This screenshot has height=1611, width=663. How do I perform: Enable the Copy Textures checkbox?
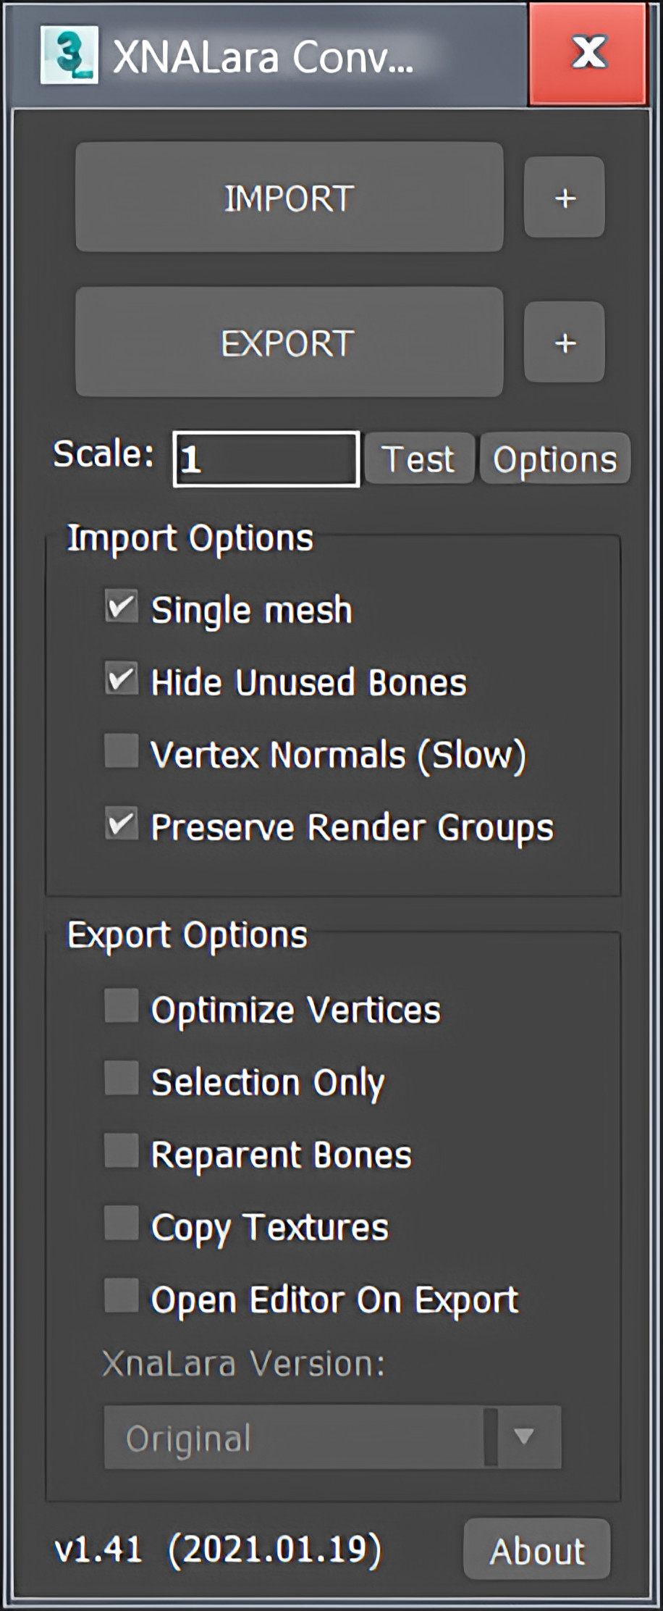pyautogui.click(x=122, y=1223)
